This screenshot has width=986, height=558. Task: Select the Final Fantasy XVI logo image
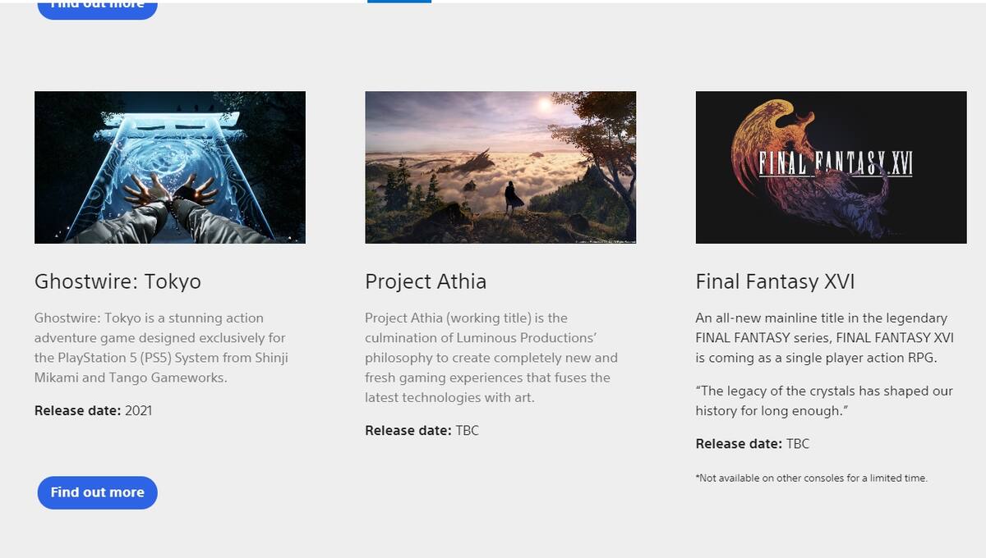click(831, 167)
